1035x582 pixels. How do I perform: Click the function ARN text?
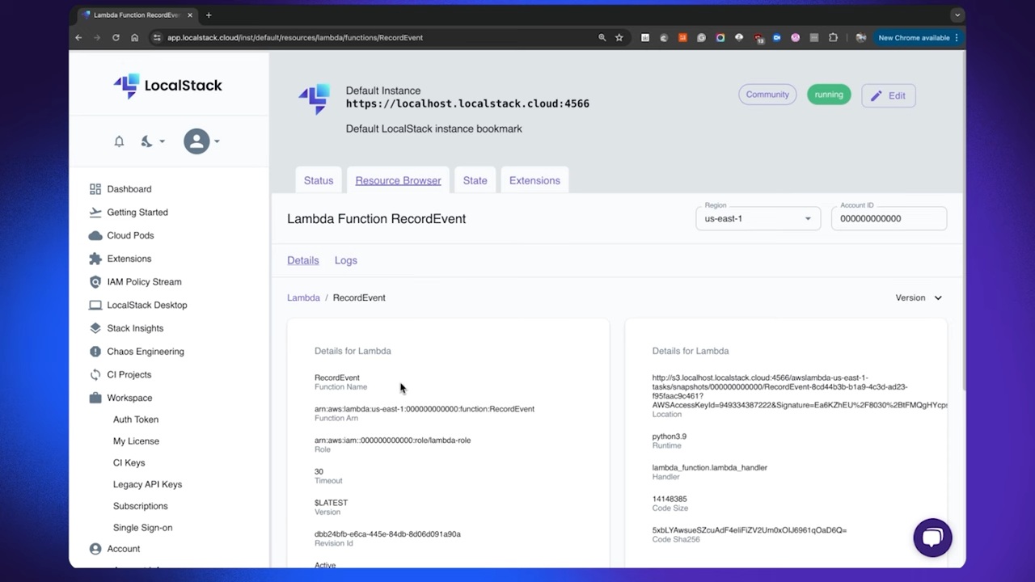click(x=425, y=409)
